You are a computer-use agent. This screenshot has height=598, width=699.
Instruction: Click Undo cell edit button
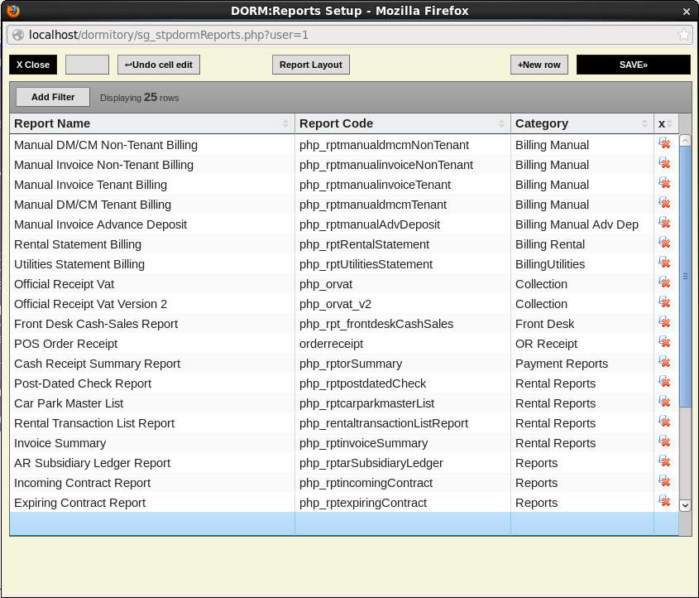[x=159, y=65]
